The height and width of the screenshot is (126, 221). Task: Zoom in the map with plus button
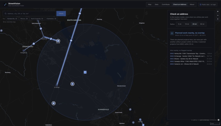[x=218, y=12]
